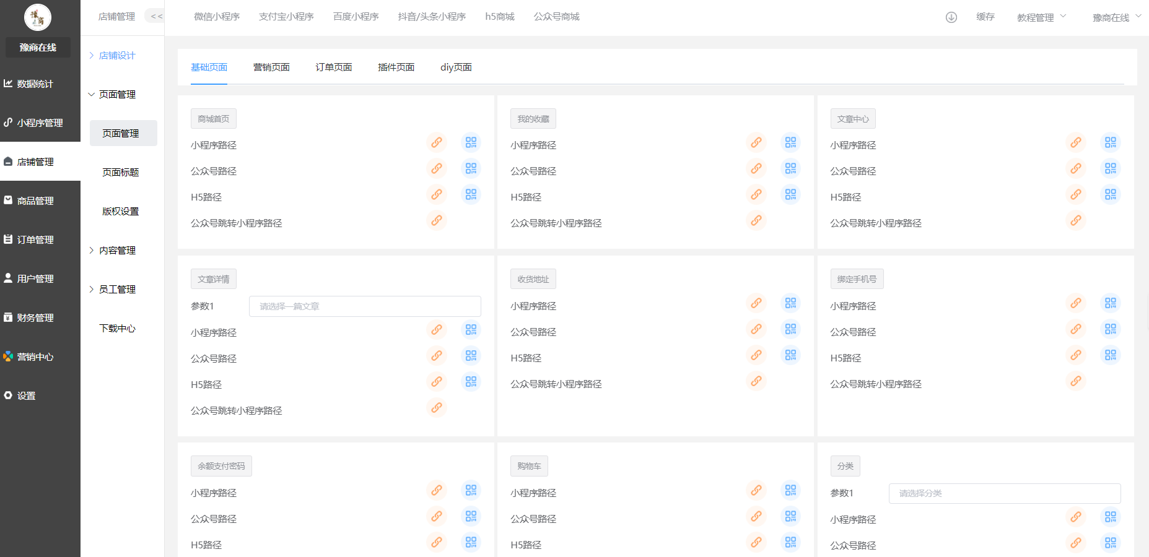Show QR code for 商城首页 H5路径
The height and width of the screenshot is (557, 1149).
pos(471,194)
